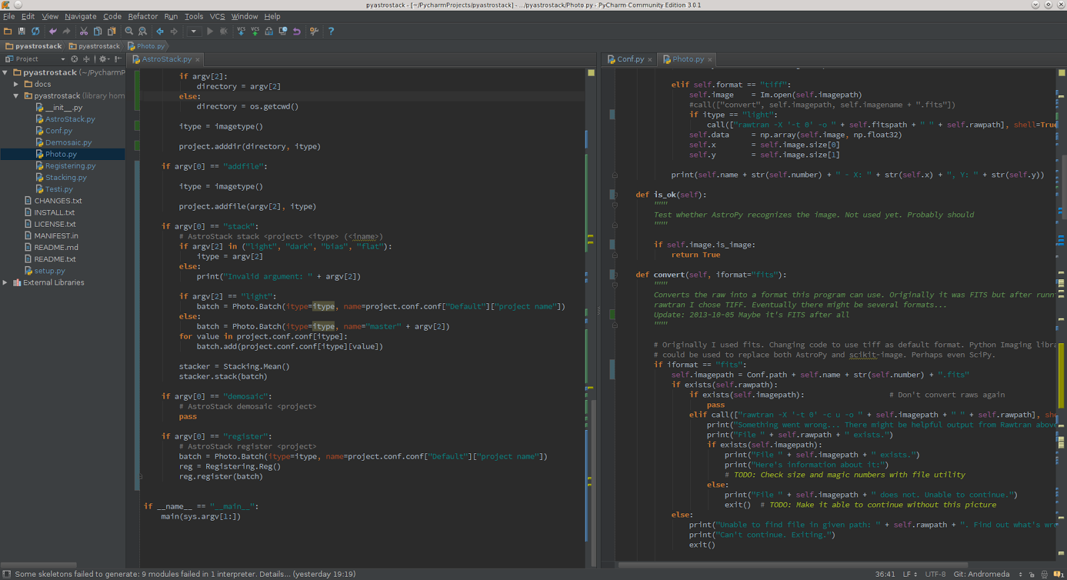
Task: Click the Open folder toolbar icon
Action: pos(8,31)
